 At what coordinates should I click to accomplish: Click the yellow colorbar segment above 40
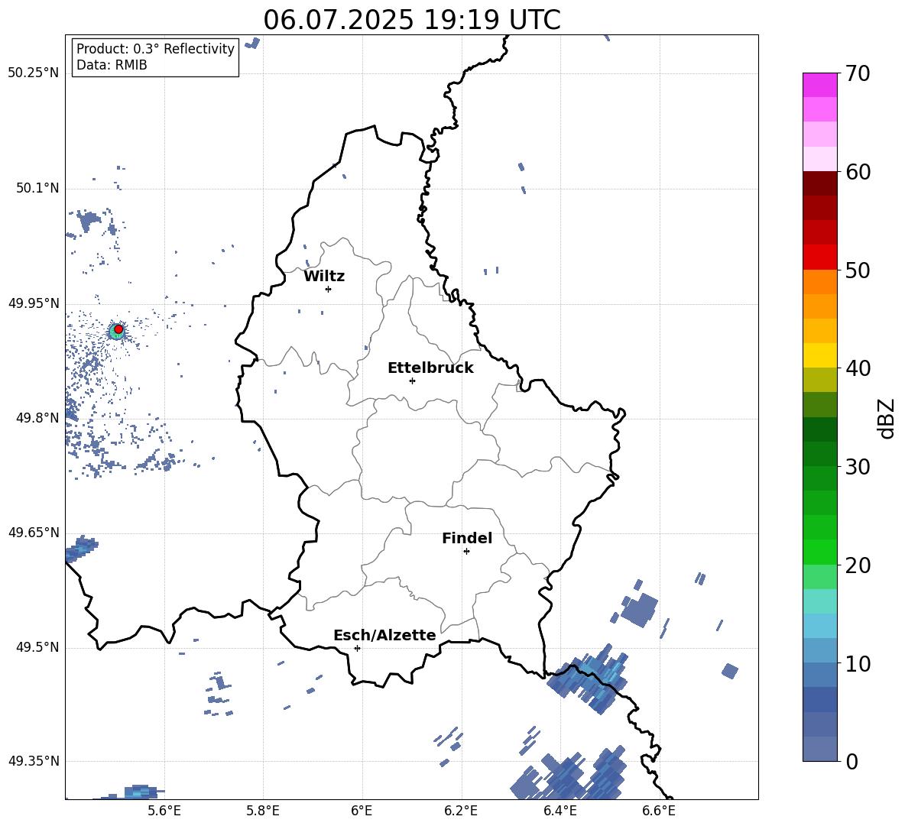click(820, 355)
